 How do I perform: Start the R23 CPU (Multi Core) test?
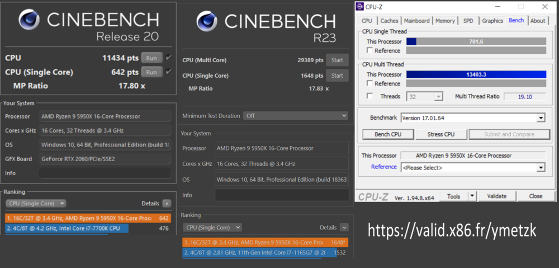(337, 60)
